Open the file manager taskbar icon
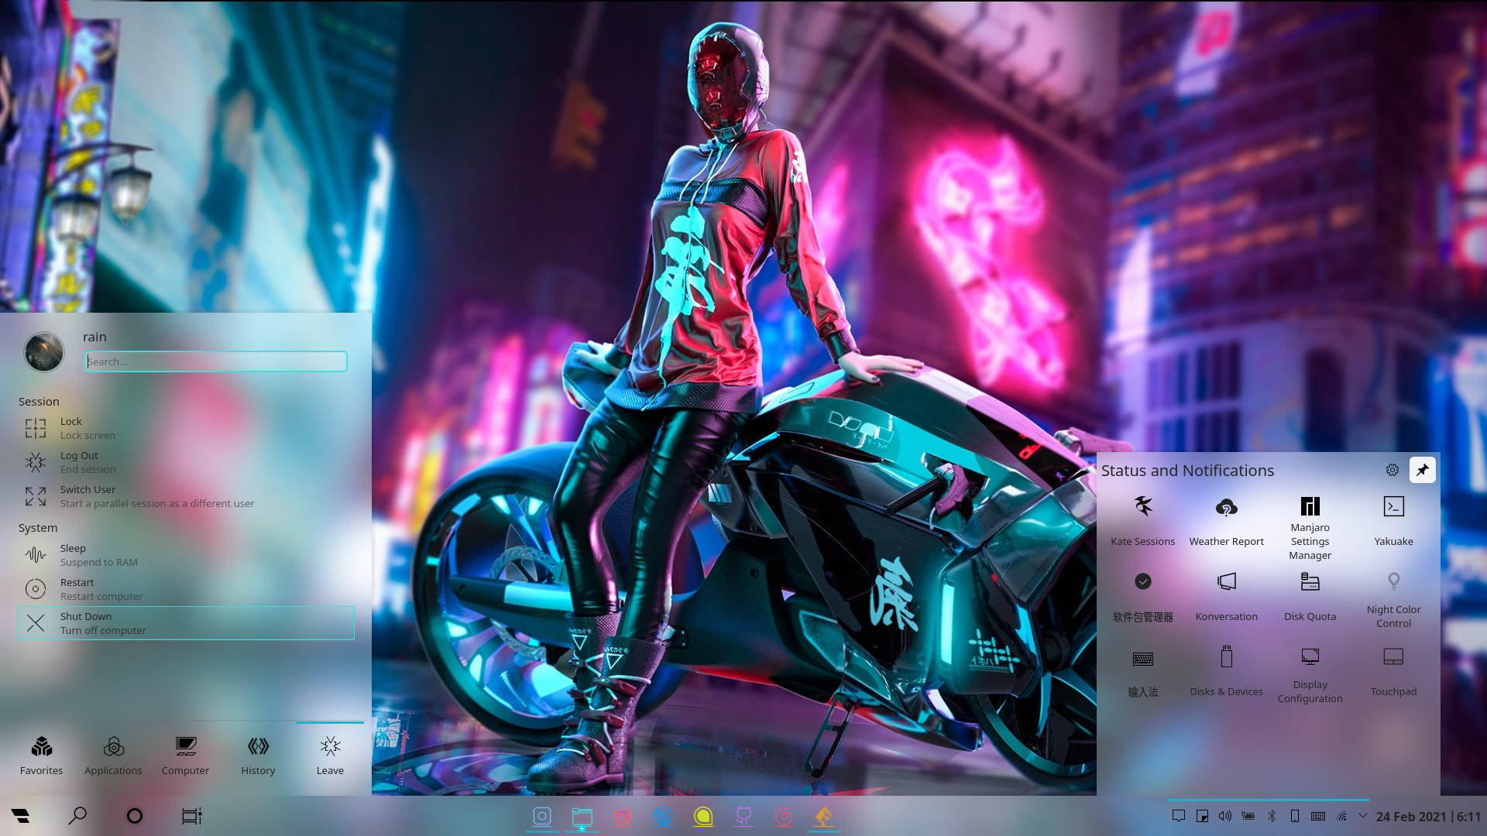This screenshot has height=836, width=1487. [582, 816]
